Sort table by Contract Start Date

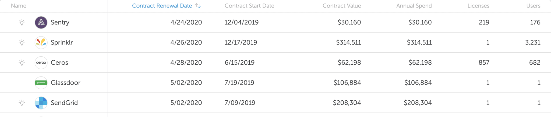click(249, 6)
